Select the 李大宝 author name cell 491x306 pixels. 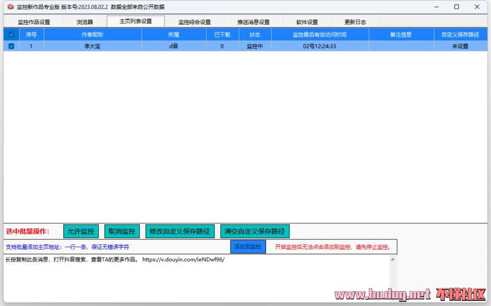(92, 46)
